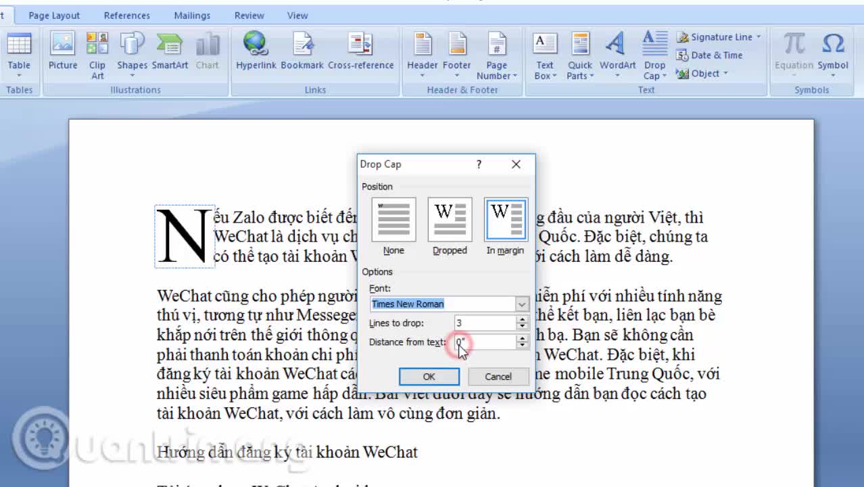
Task: Increase Distance from text value
Action: click(522, 338)
